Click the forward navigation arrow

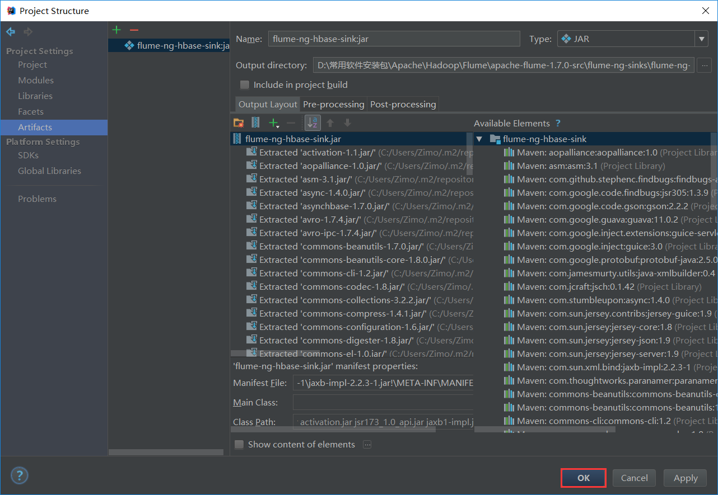(x=28, y=32)
